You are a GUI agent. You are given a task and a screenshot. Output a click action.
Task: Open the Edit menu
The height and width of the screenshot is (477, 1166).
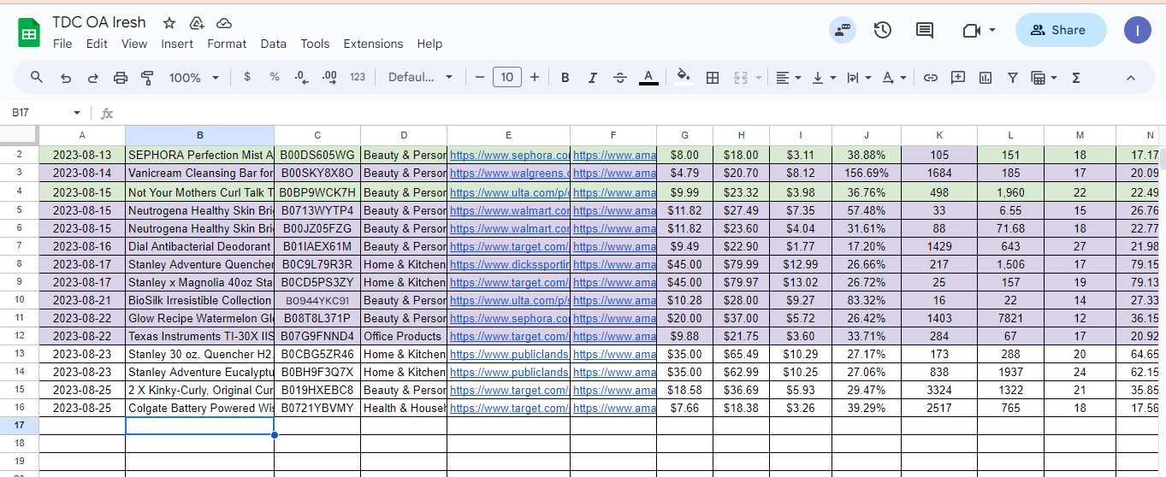pyautogui.click(x=97, y=44)
